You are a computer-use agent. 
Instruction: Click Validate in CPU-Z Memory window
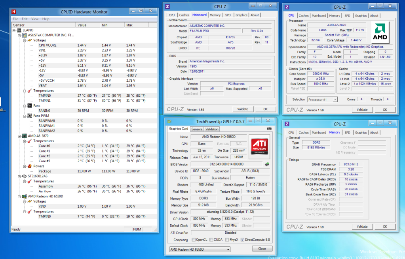tap(362, 227)
